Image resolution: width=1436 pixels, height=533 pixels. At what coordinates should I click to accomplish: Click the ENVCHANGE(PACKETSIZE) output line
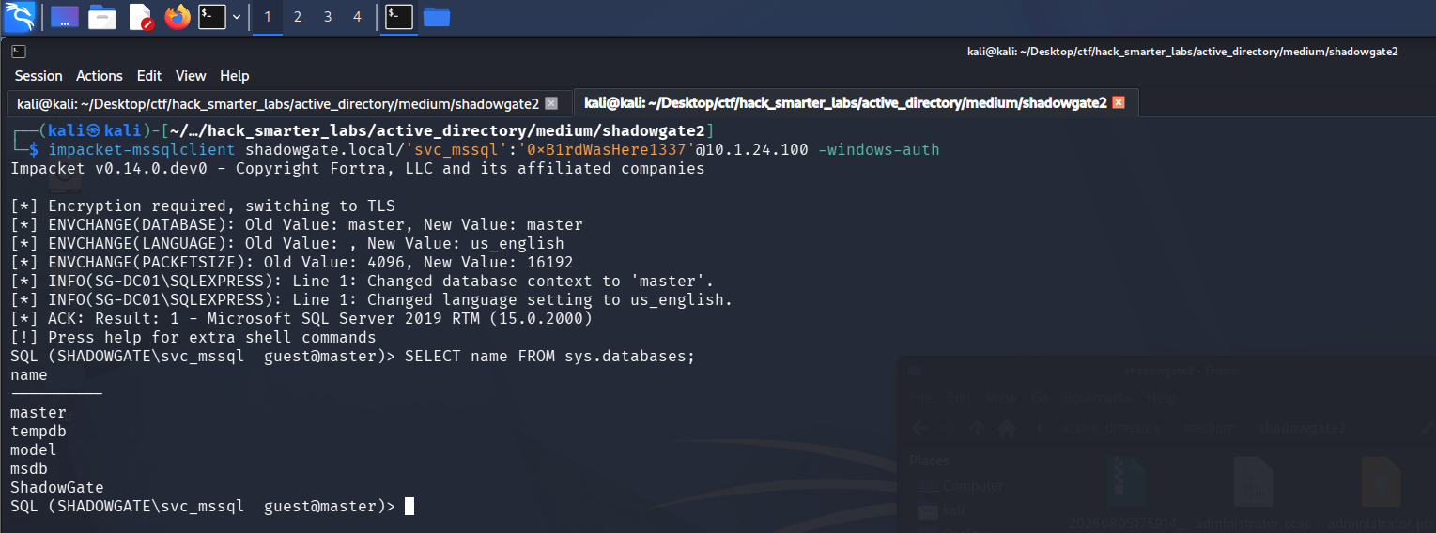pos(292,263)
